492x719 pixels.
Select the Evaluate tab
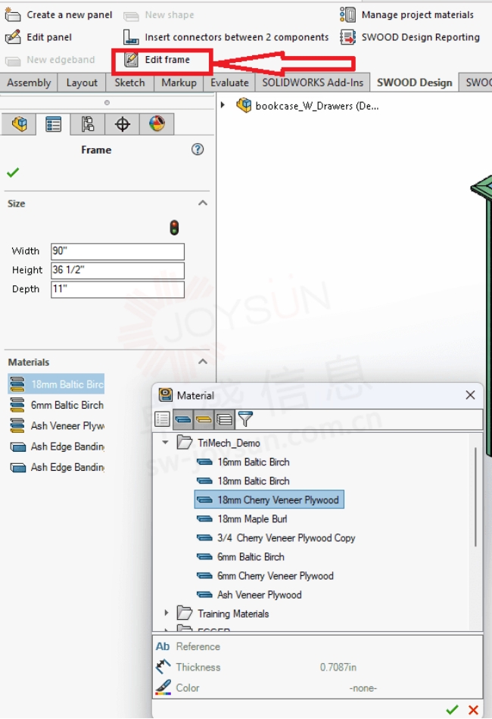coord(229,82)
